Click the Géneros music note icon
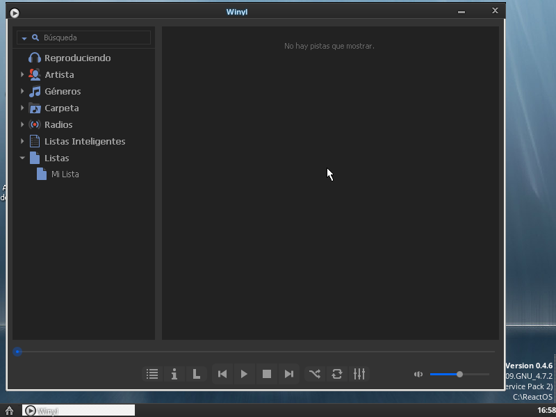556x417 pixels. coord(35,91)
